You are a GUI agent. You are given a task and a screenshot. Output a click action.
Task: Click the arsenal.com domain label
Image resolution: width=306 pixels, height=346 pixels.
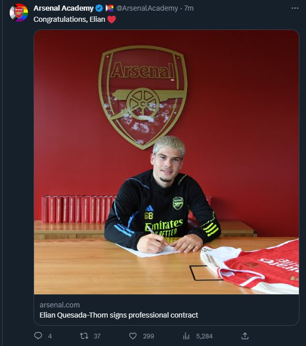point(59,305)
